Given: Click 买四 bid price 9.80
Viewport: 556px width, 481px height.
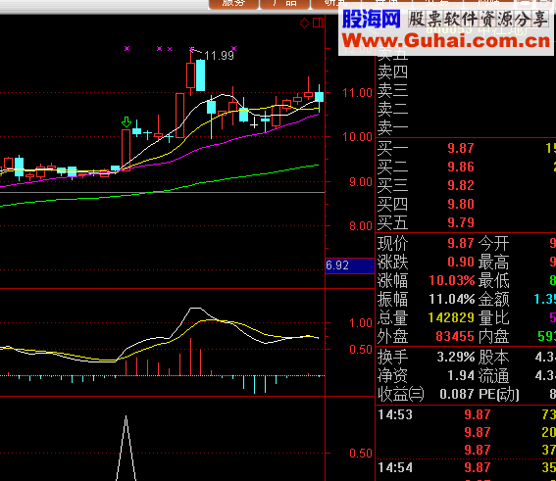Looking at the screenshot, I should point(460,204).
